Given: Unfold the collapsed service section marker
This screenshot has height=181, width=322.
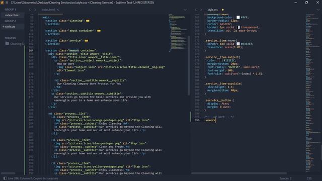Looking at the screenshot, I should click(86, 41).
